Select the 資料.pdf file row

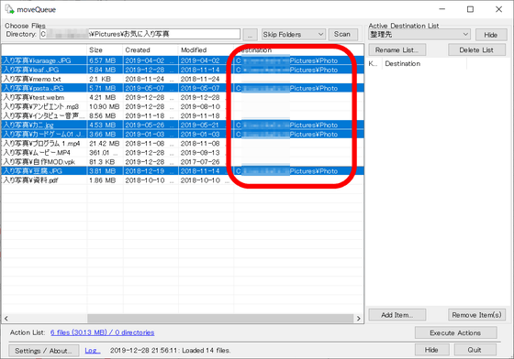(183, 180)
